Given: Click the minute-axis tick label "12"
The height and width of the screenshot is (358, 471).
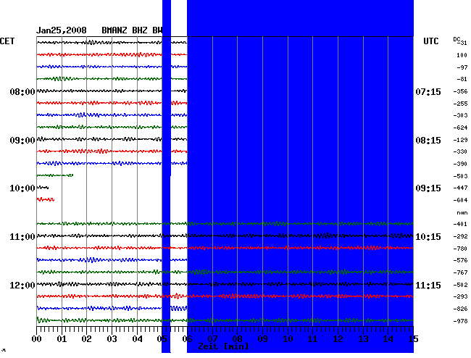Looking at the screenshot, I should (x=338, y=339).
